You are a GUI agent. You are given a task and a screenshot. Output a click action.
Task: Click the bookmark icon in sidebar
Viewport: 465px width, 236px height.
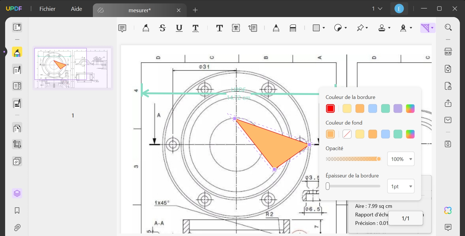pyautogui.click(x=17, y=211)
